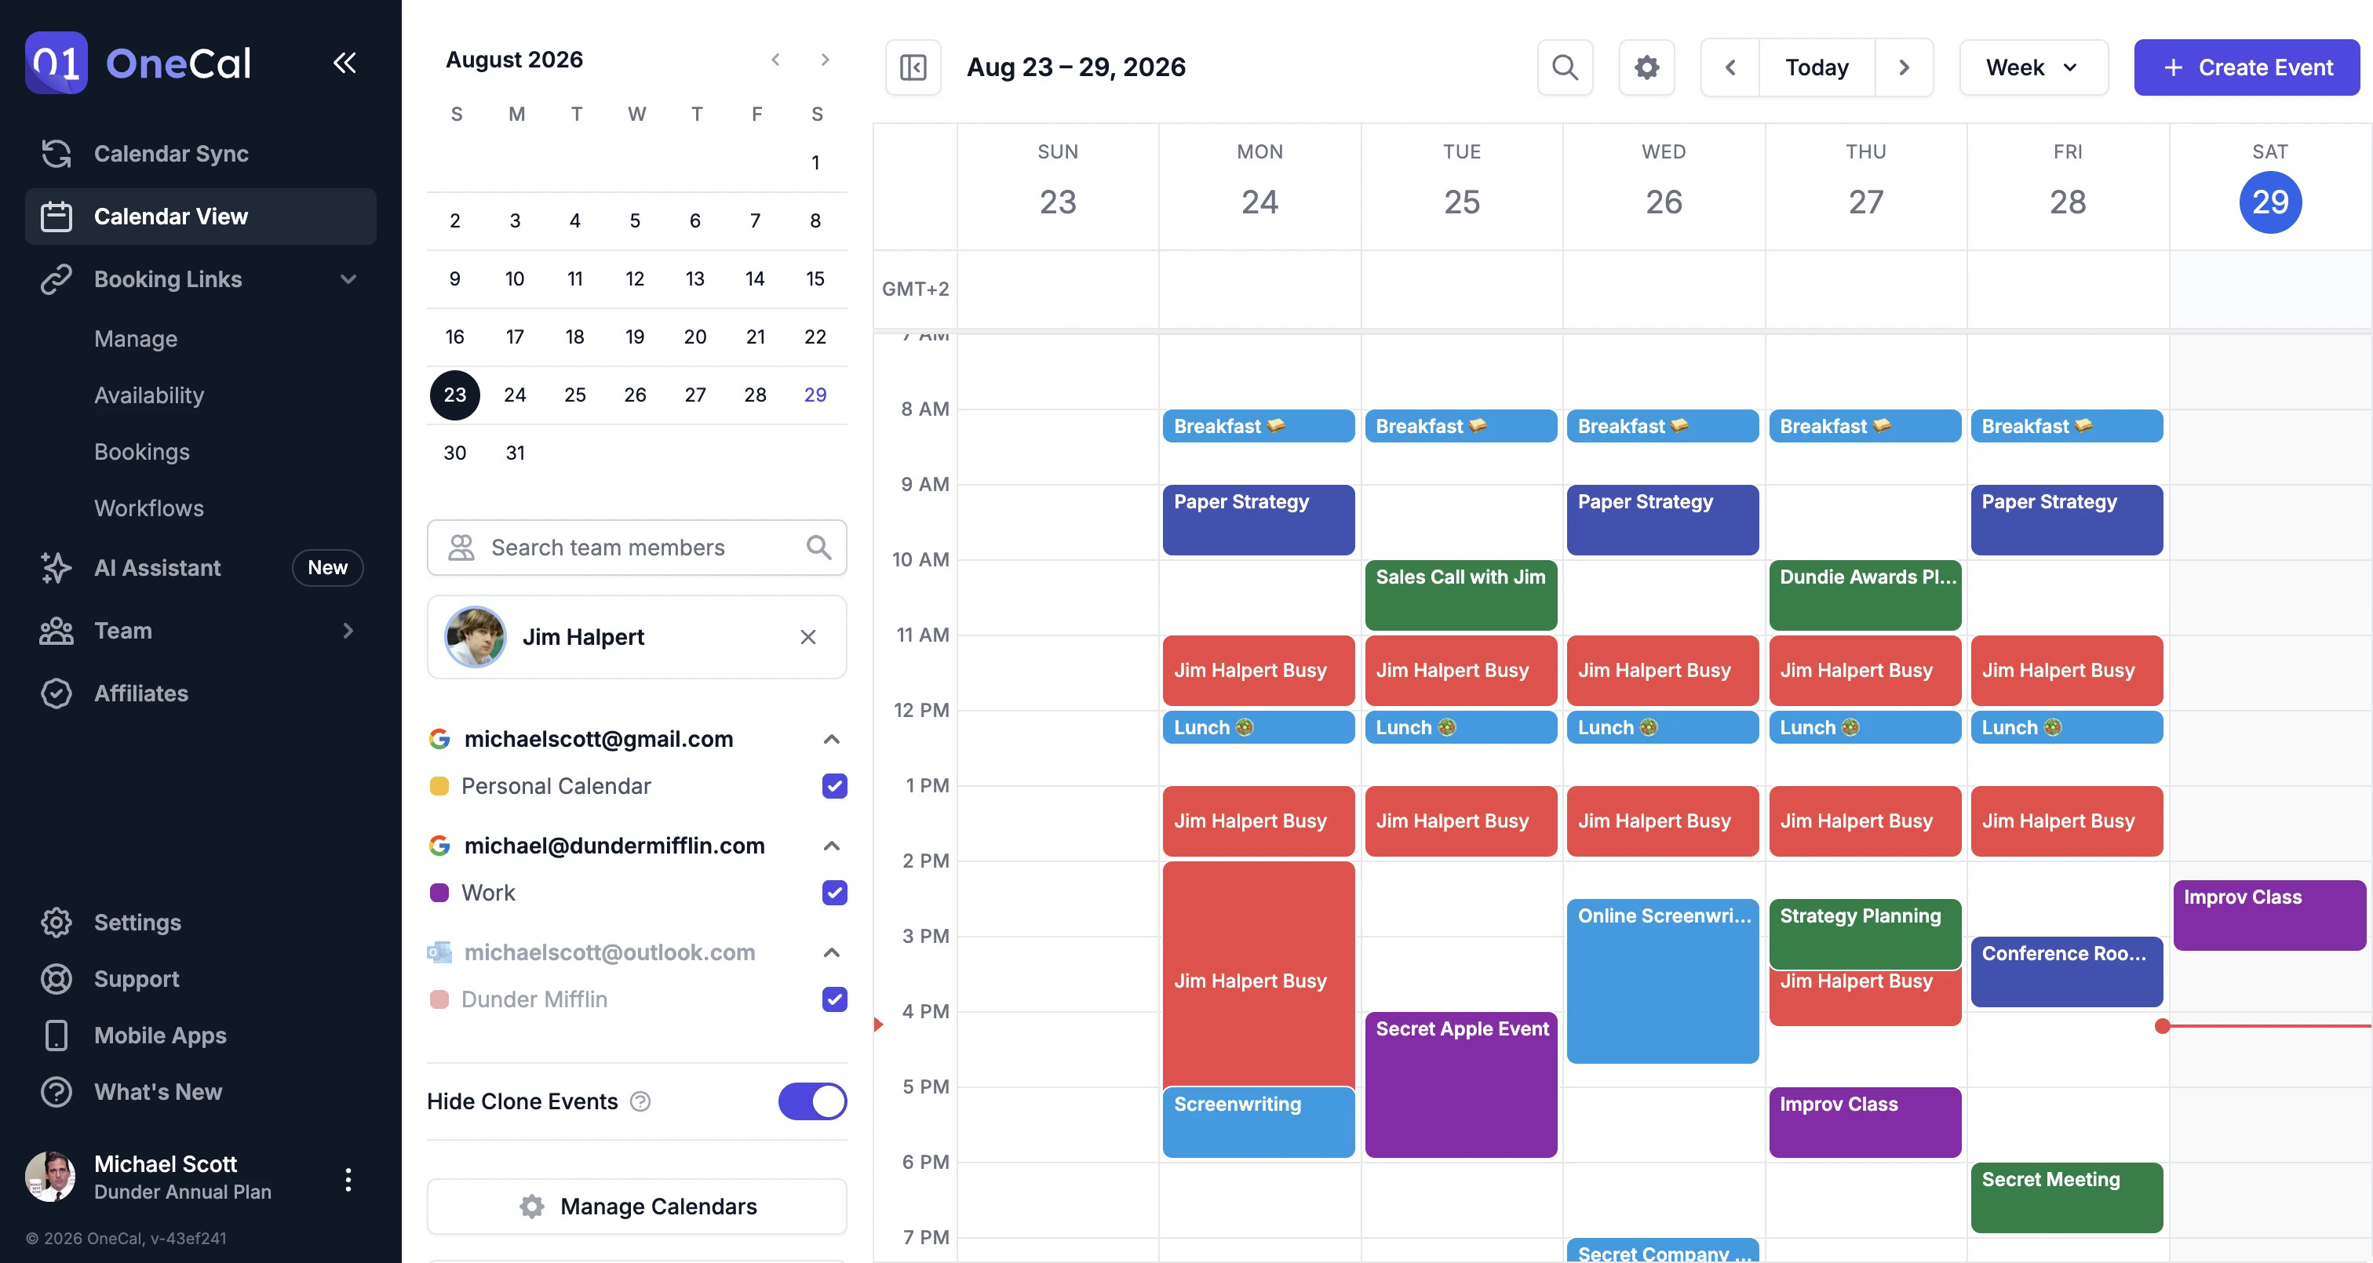Click the Mobile Apps phone icon
The height and width of the screenshot is (1263, 2373).
point(56,1036)
